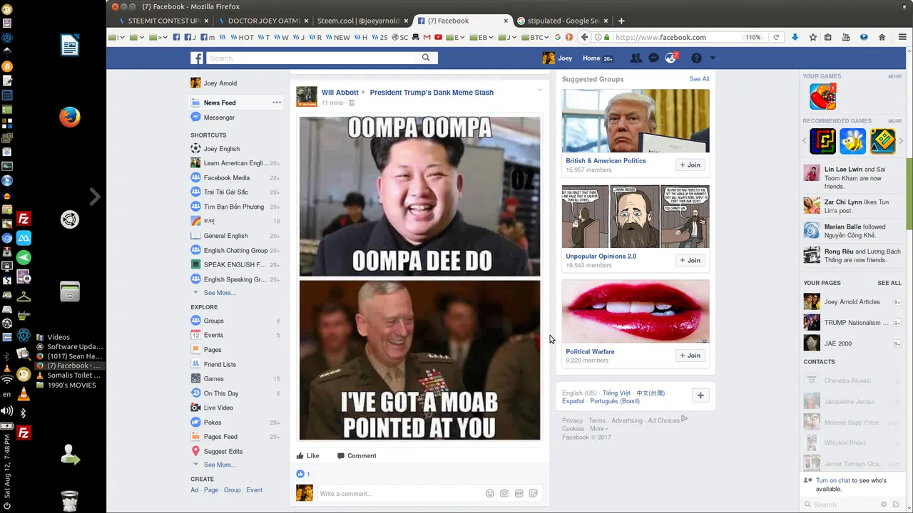Bookmark this page with the star icon
This screenshot has width=913, height=513.
812,37
